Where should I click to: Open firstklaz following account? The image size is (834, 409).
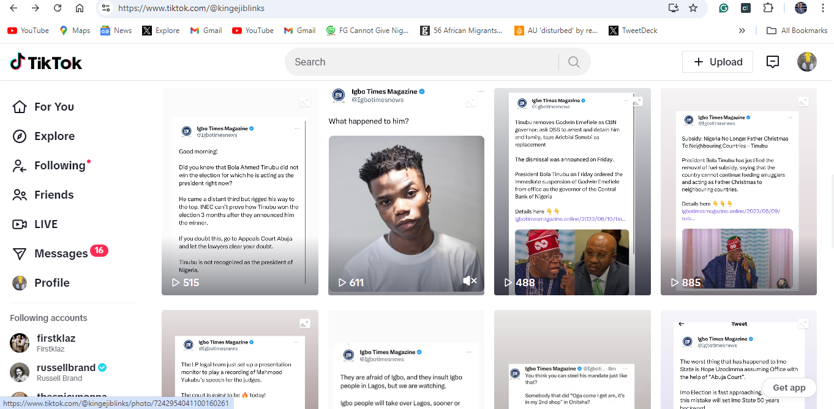(43, 343)
